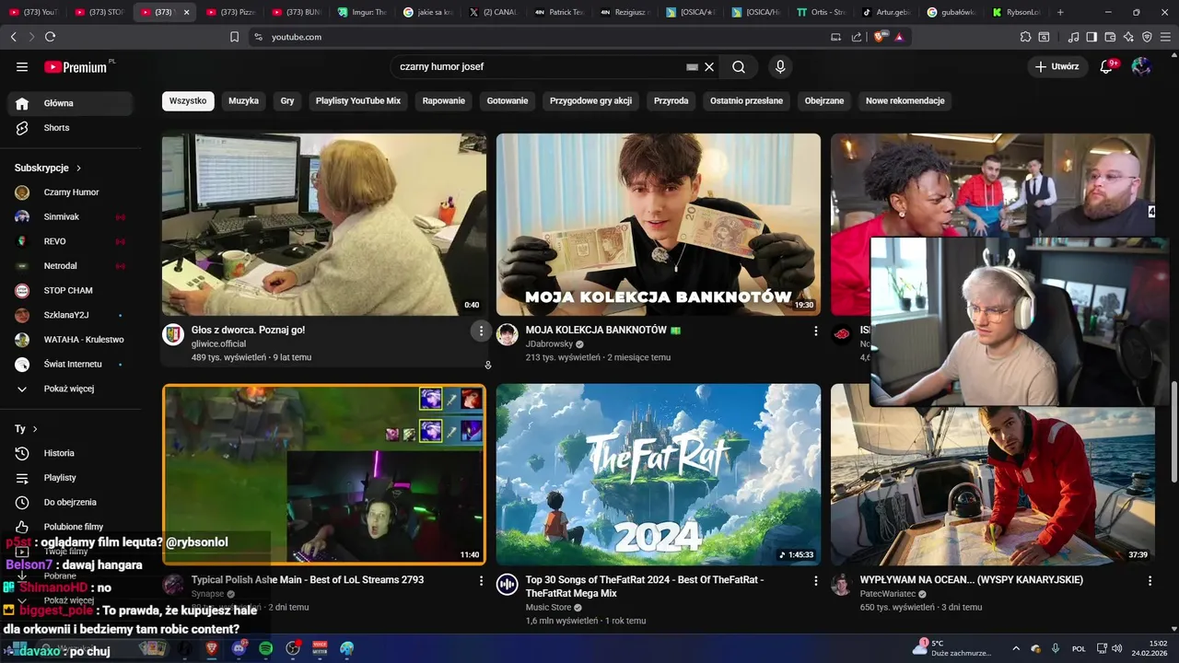Open Playlisty in the sidebar

pos(72,478)
